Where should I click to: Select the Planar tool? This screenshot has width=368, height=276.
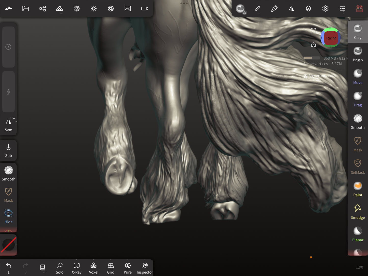tap(358, 234)
